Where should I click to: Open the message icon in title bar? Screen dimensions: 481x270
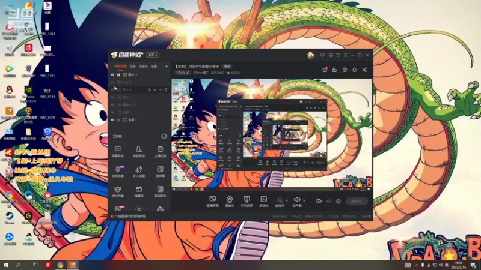coord(322,55)
